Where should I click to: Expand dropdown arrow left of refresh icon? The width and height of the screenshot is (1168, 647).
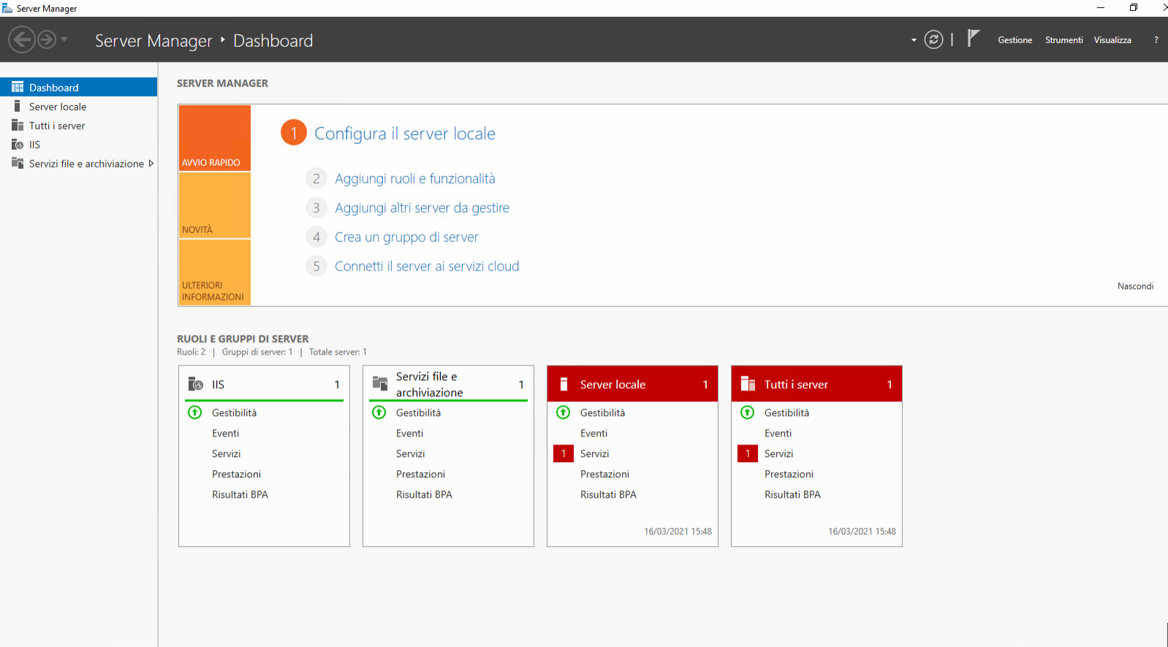click(x=914, y=40)
